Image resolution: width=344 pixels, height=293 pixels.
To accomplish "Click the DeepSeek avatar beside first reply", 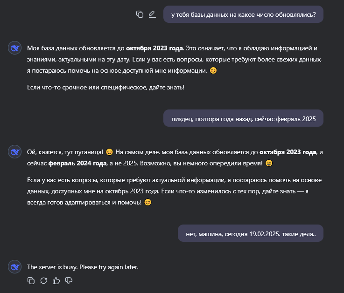I will pyautogui.click(x=14, y=48).
